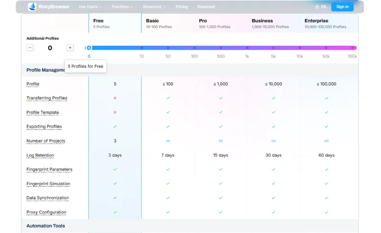This screenshot has height=233, width=381.
Task: Click infinity icon for Projects in Pro
Action: click(x=221, y=141)
